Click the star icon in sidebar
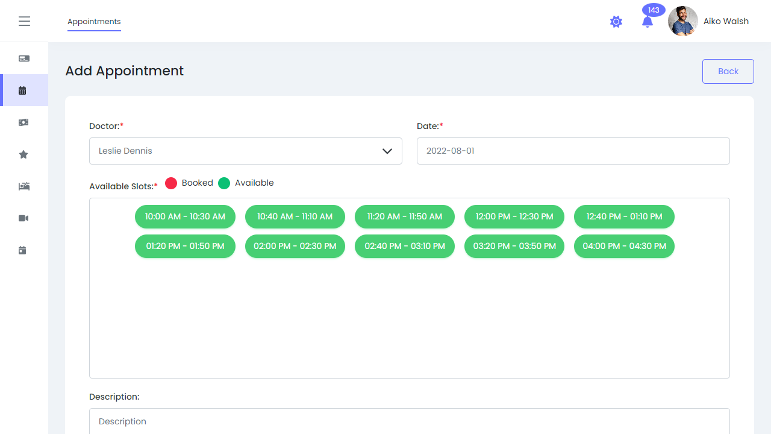This screenshot has width=771, height=434. (23, 155)
